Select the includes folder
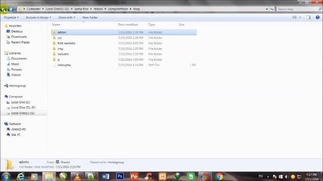This screenshot has height=181, width=323. point(124,54)
